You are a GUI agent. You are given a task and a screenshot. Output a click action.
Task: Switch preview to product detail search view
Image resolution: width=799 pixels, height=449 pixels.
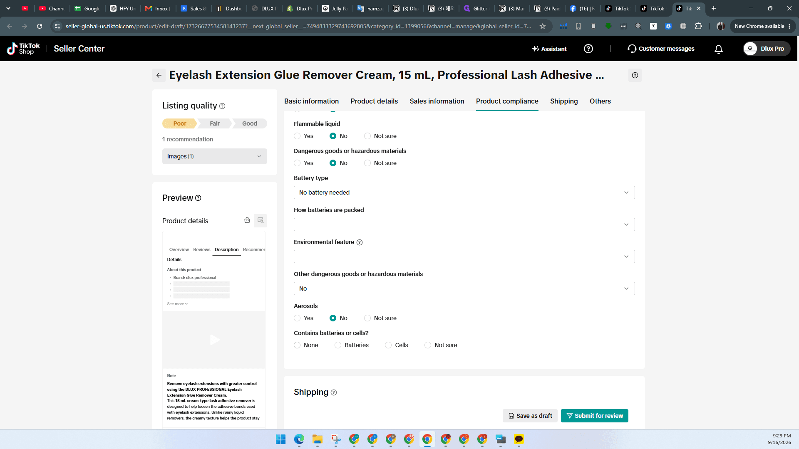tap(261, 220)
